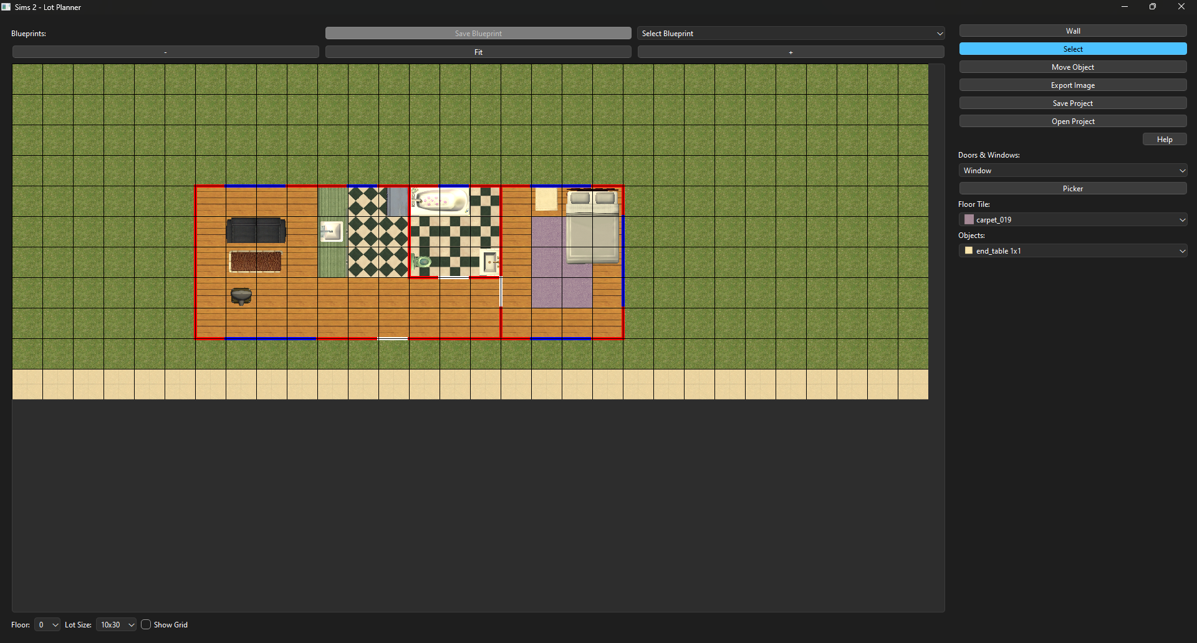
Task: Select the double bed in the bedroom
Action: pyautogui.click(x=592, y=226)
